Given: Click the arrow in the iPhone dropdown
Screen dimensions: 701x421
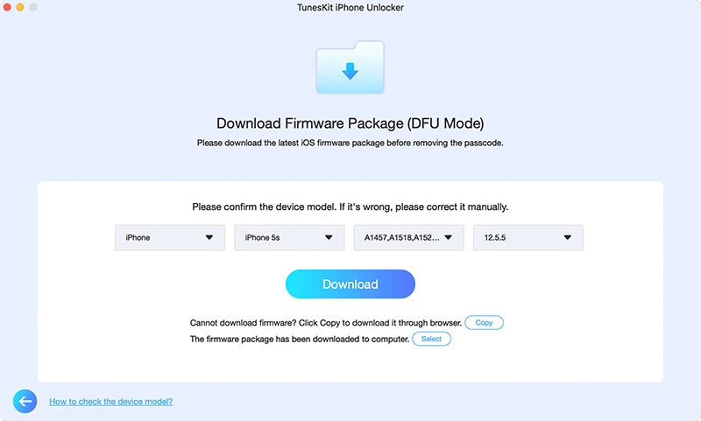Looking at the screenshot, I should tap(209, 237).
